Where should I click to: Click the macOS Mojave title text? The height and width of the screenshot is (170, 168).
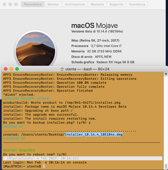click(94, 26)
